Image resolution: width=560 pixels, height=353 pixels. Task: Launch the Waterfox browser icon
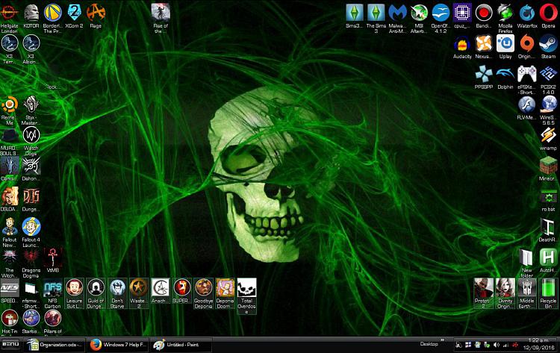(x=527, y=16)
